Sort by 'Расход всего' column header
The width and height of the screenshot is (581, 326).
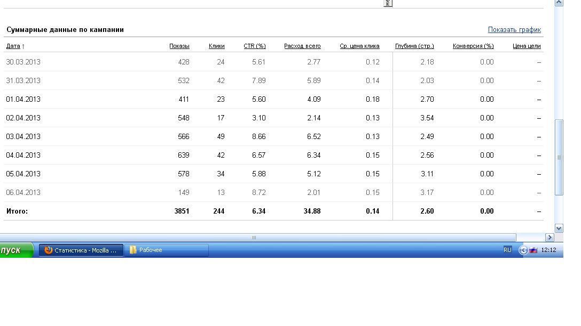click(x=302, y=46)
